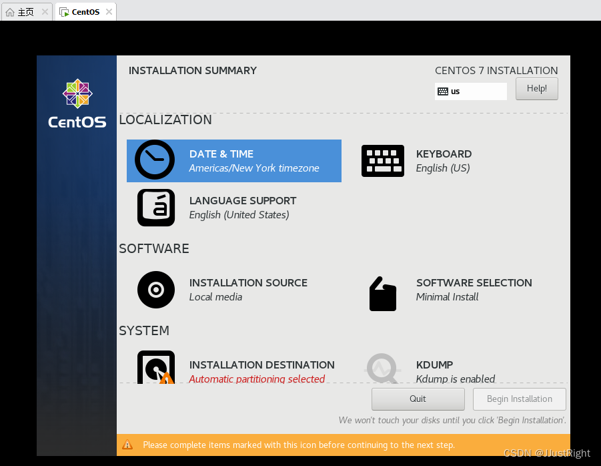Select the DATE & TIME label
Screen dimensions: 601x466
pyautogui.click(x=221, y=154)
